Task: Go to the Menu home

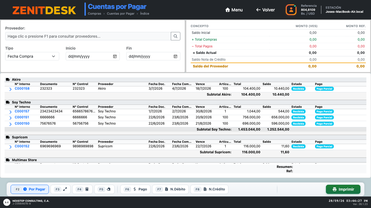Action: tap(234, 10)
